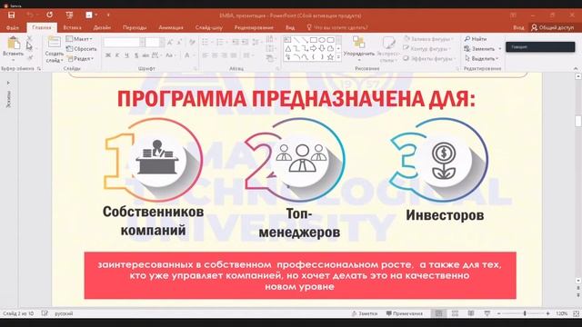Open Заливка фигуры fill dropdown

tap(428, 39)
